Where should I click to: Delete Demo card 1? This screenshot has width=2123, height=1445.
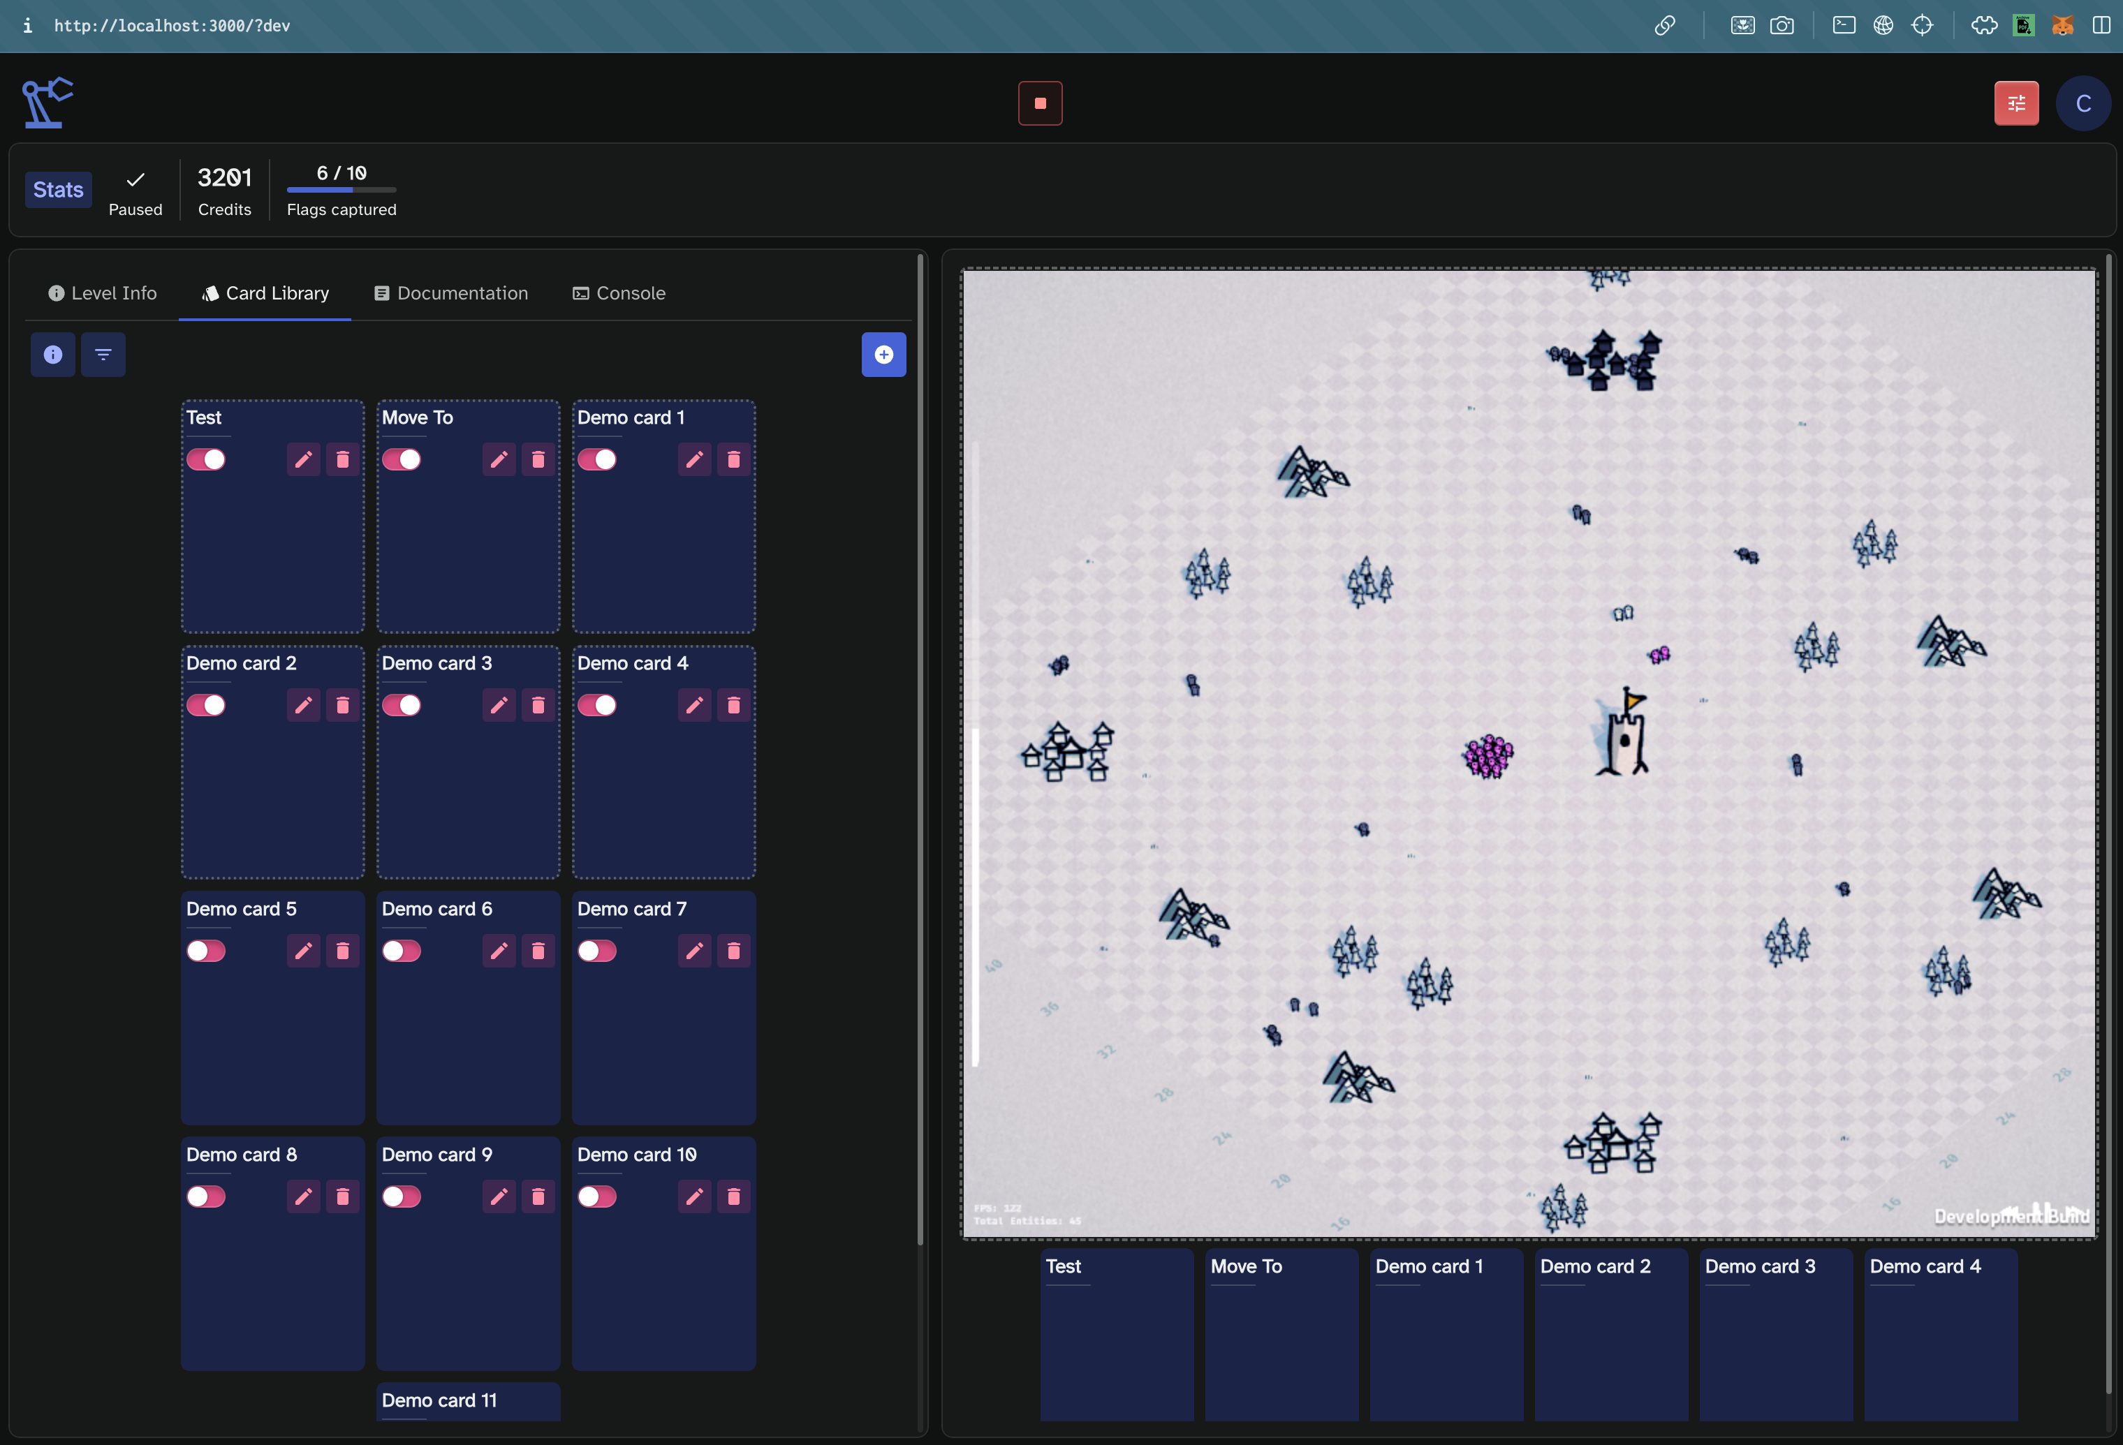[733, 459]
